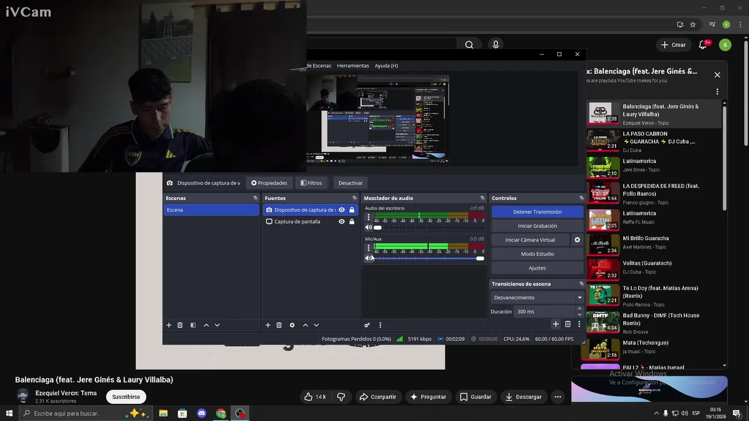This screenshot has height=421, width=749.
Task: Open Ajustes in the Controles panel
Action: point(537,268)
